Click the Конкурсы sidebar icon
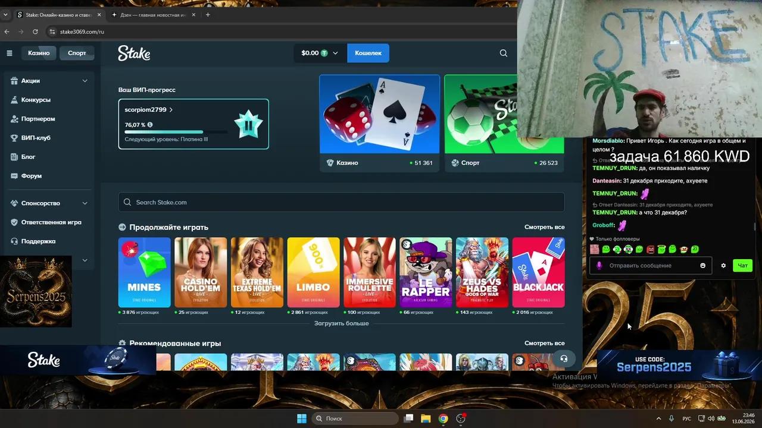This screenshot has height=428, width=762. (x=14, y=100)
